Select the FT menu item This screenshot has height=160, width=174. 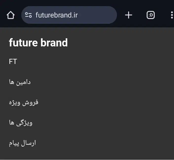tap(13, 62)
